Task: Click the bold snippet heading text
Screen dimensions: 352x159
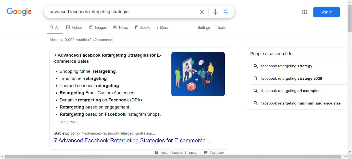Action: (x=108, y=58)
